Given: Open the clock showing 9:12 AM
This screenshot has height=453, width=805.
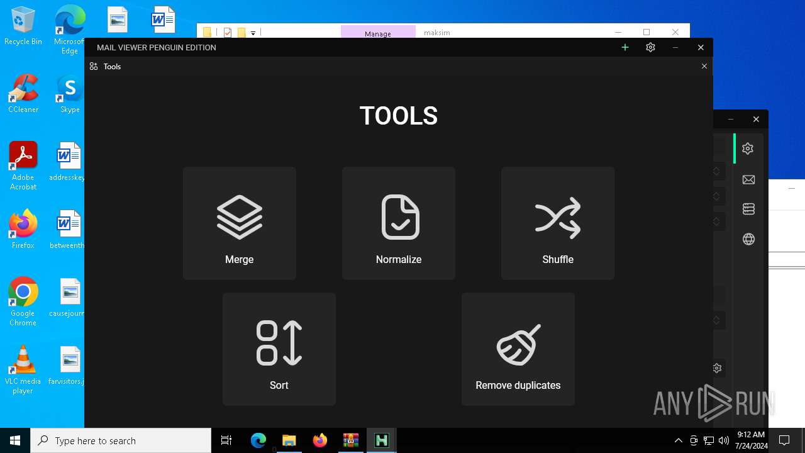Looking at the screenshot, I should point(751,440).
